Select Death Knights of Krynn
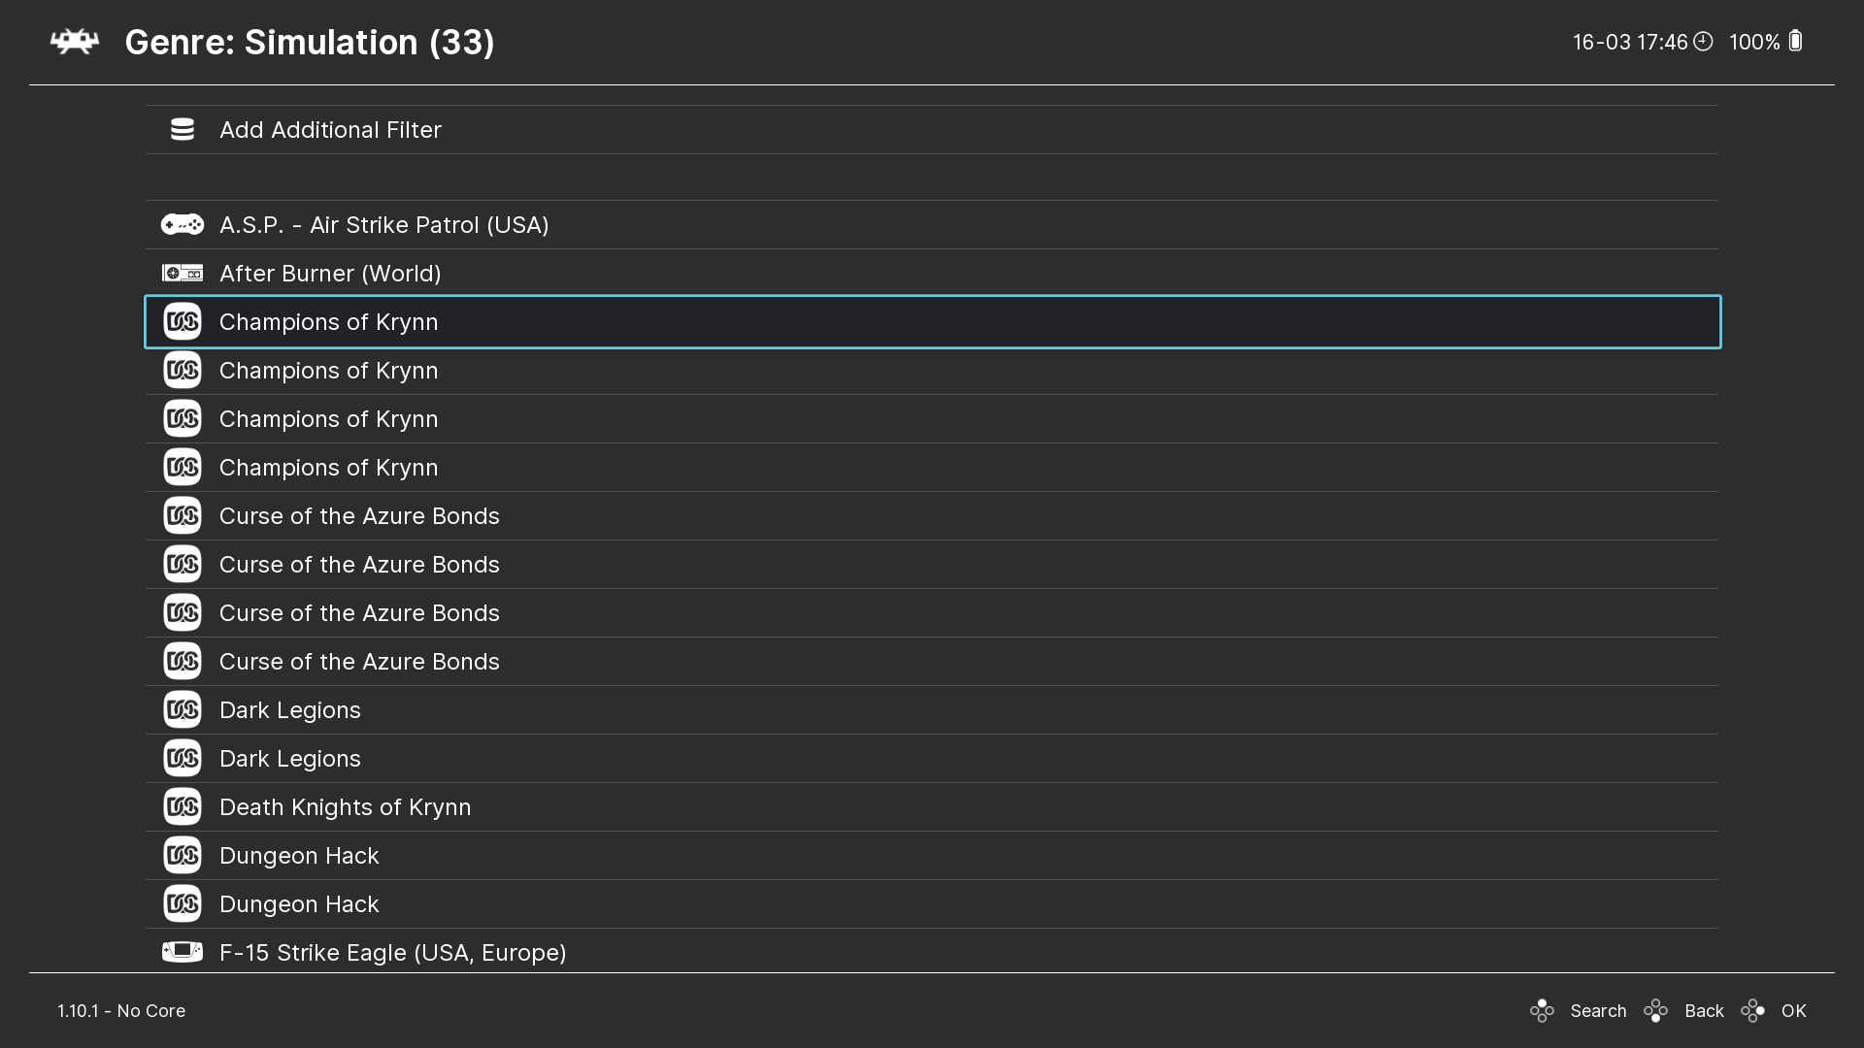 (x=932, y=807)
